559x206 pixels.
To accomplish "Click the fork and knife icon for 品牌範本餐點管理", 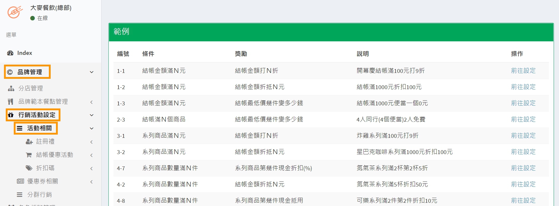I will (x=11, y=102).
